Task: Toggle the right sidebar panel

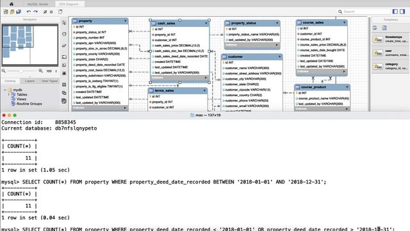Action: pos(402,12)
